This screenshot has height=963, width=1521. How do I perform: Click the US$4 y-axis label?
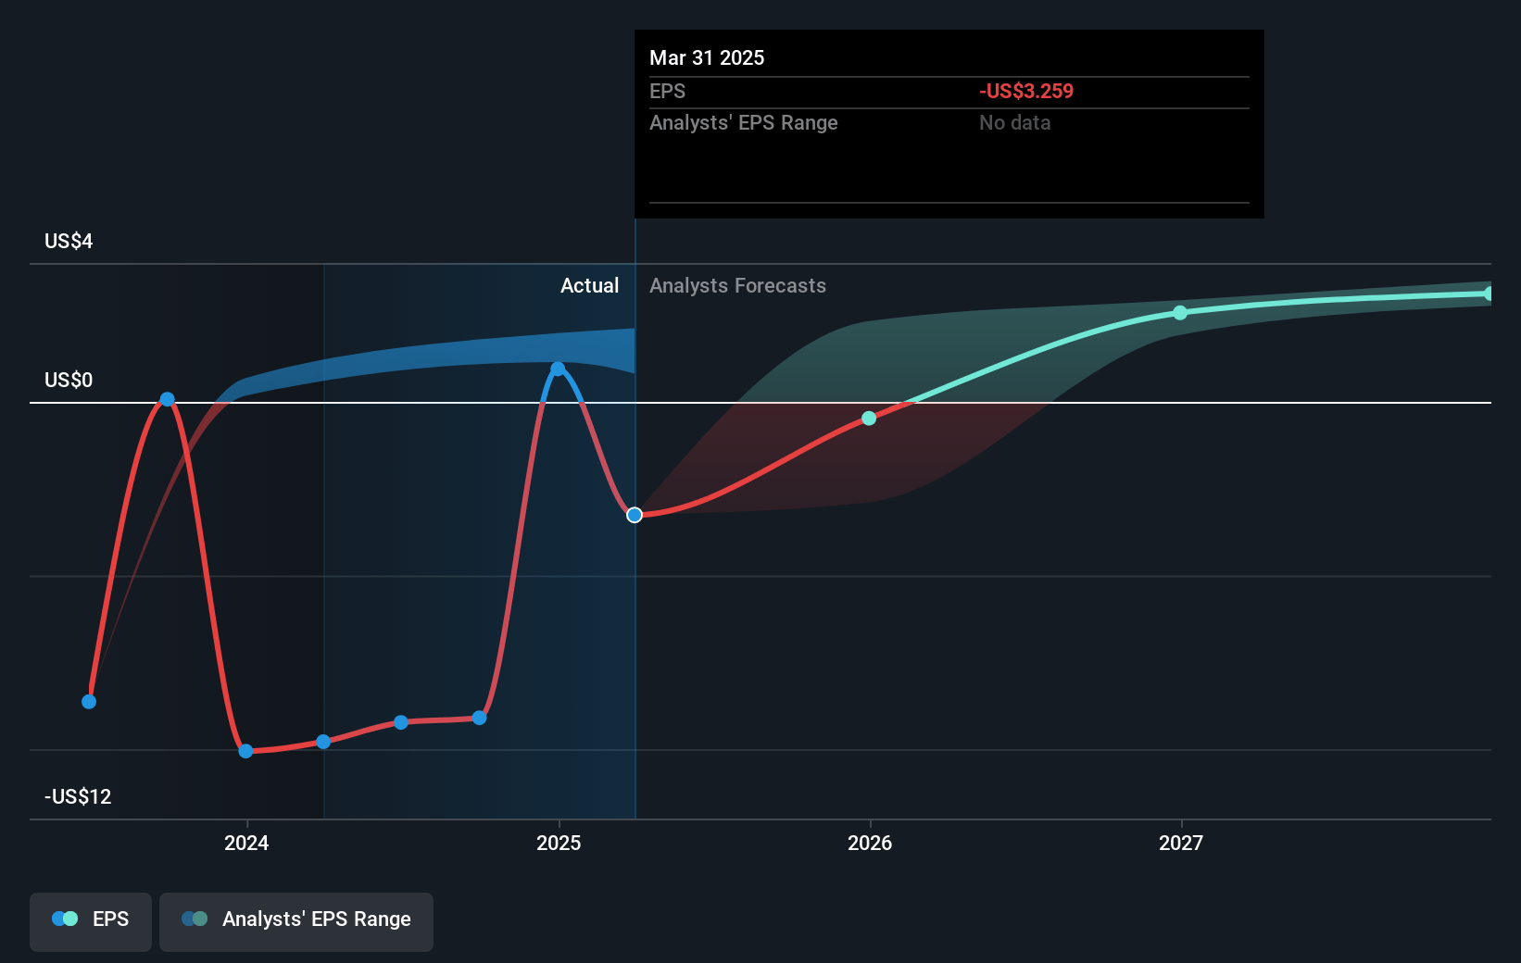(69, 242)
